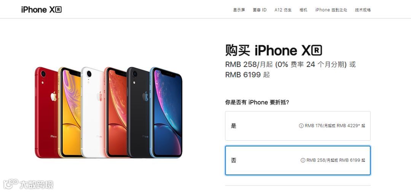Click info icon in the 否 option

(303, 160)
